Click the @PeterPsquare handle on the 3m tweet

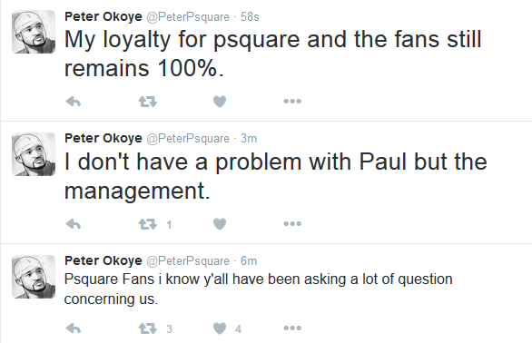coord(188,139)
